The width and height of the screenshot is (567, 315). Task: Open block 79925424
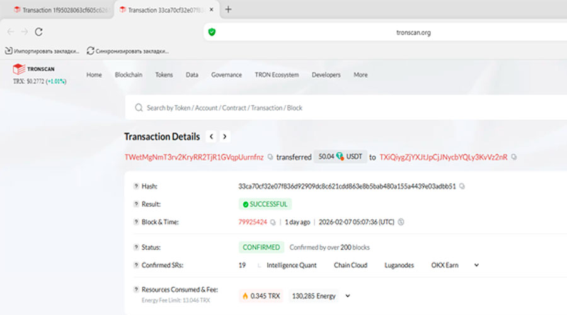click(253, 222)
